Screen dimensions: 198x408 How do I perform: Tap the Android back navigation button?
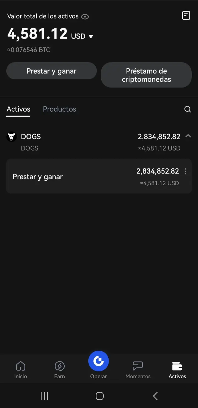155,396
